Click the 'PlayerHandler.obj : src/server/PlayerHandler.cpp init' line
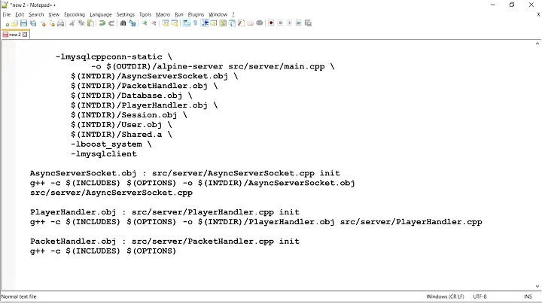The height and width of the screenshot is (304, 542). [165, 212]
